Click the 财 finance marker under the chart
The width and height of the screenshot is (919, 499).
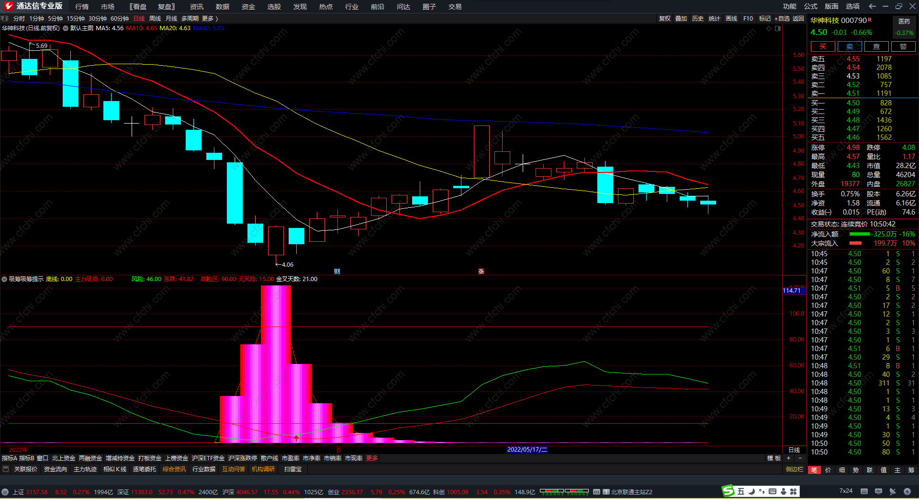point(337,272)
